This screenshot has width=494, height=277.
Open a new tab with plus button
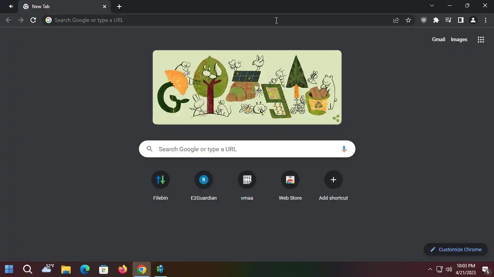[119, 7]
